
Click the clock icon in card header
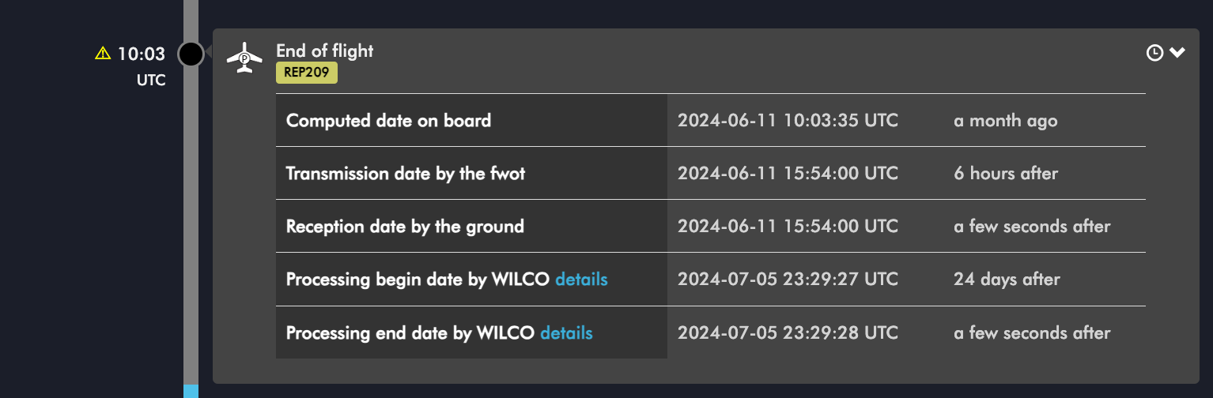pos(1154,53)
